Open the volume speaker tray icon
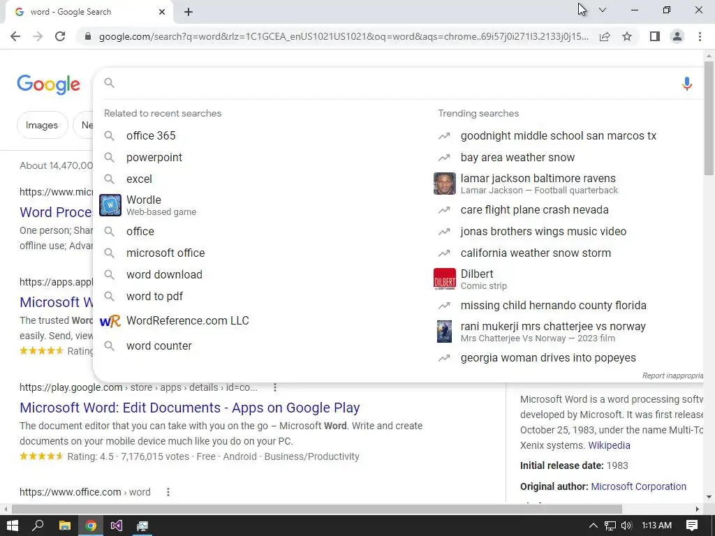This screenshot has height=536, width=715. point(626,526)
